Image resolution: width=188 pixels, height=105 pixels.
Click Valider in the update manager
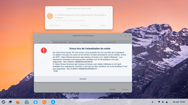click(x=102, y=26)
